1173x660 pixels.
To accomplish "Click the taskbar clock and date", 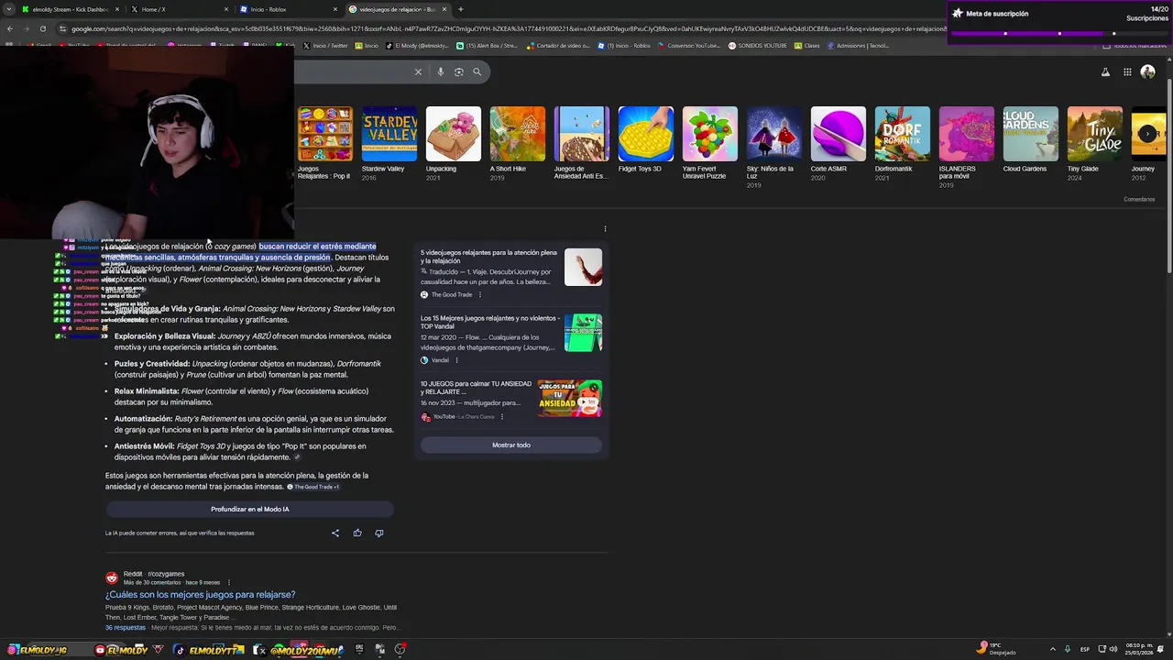I will coord(1140,649).
